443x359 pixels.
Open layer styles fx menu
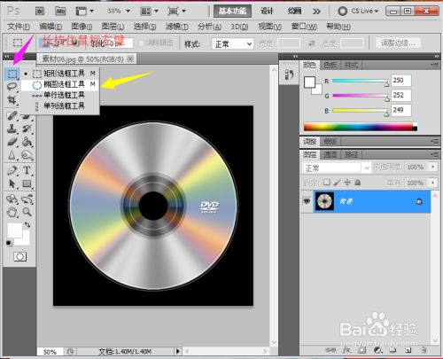[x=346, y=350]
